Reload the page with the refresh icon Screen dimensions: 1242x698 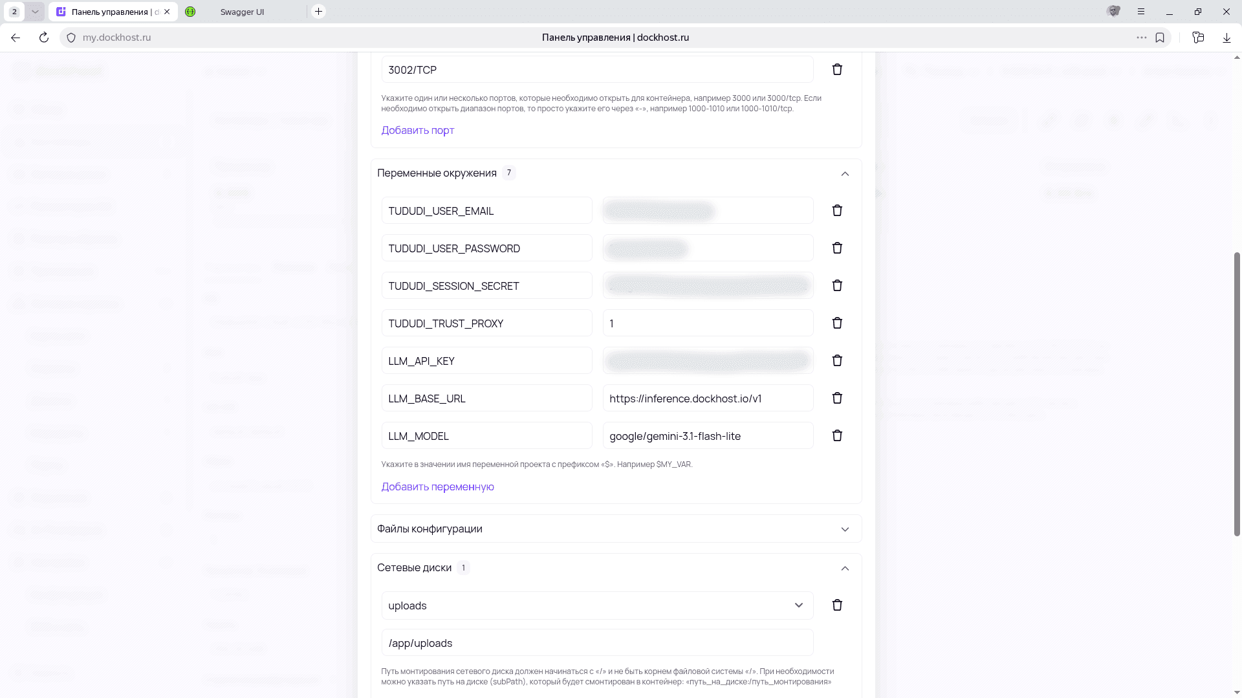pyautogui.click(x=44, y=38)
